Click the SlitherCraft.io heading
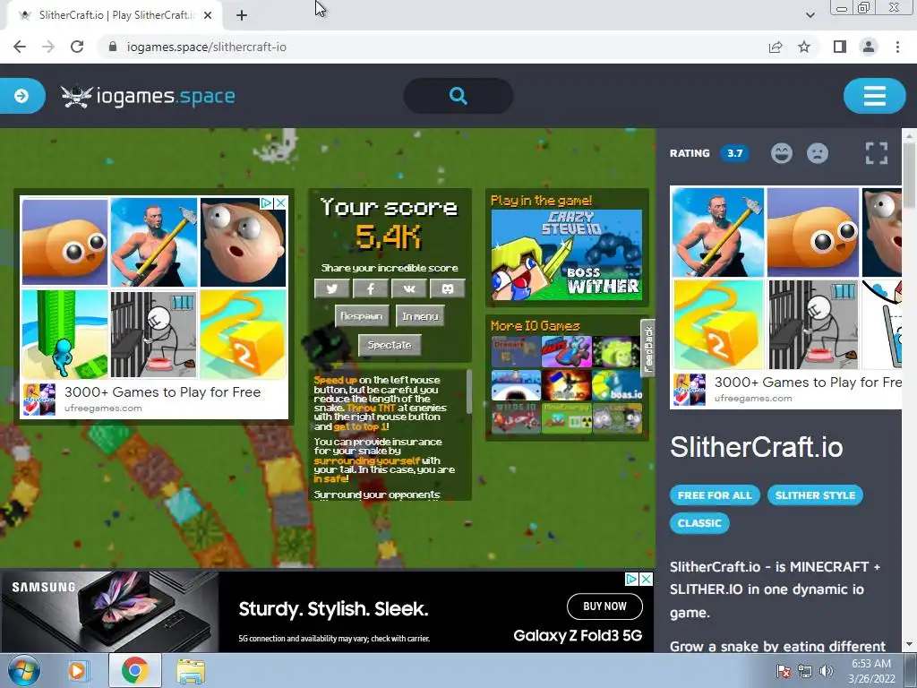Image resolution: width=917 pixels, height=688 pixels. (756, 447)
